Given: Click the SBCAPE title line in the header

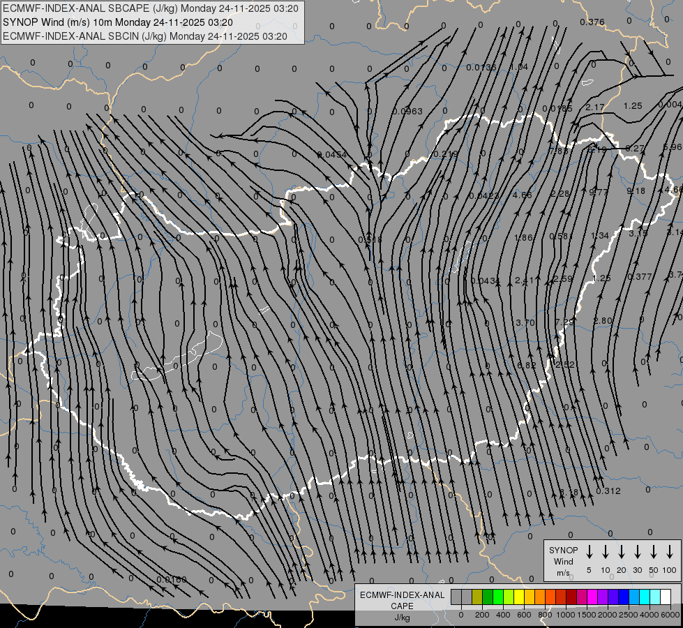Looking at the screenshot, I should pos(151,8).
